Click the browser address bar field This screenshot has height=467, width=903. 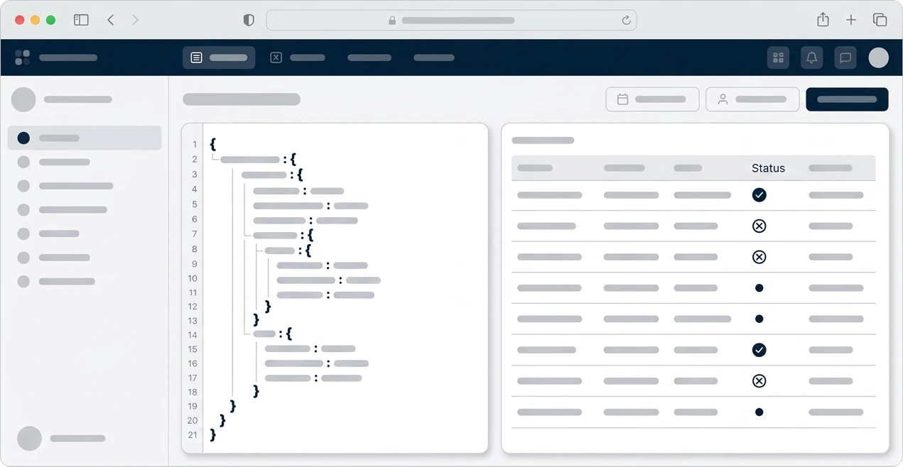[451, 20]
